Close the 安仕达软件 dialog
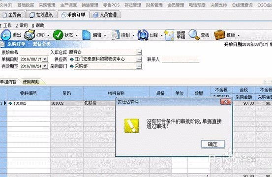Viewport: 272px width, 177px height. tap(225, 102)
